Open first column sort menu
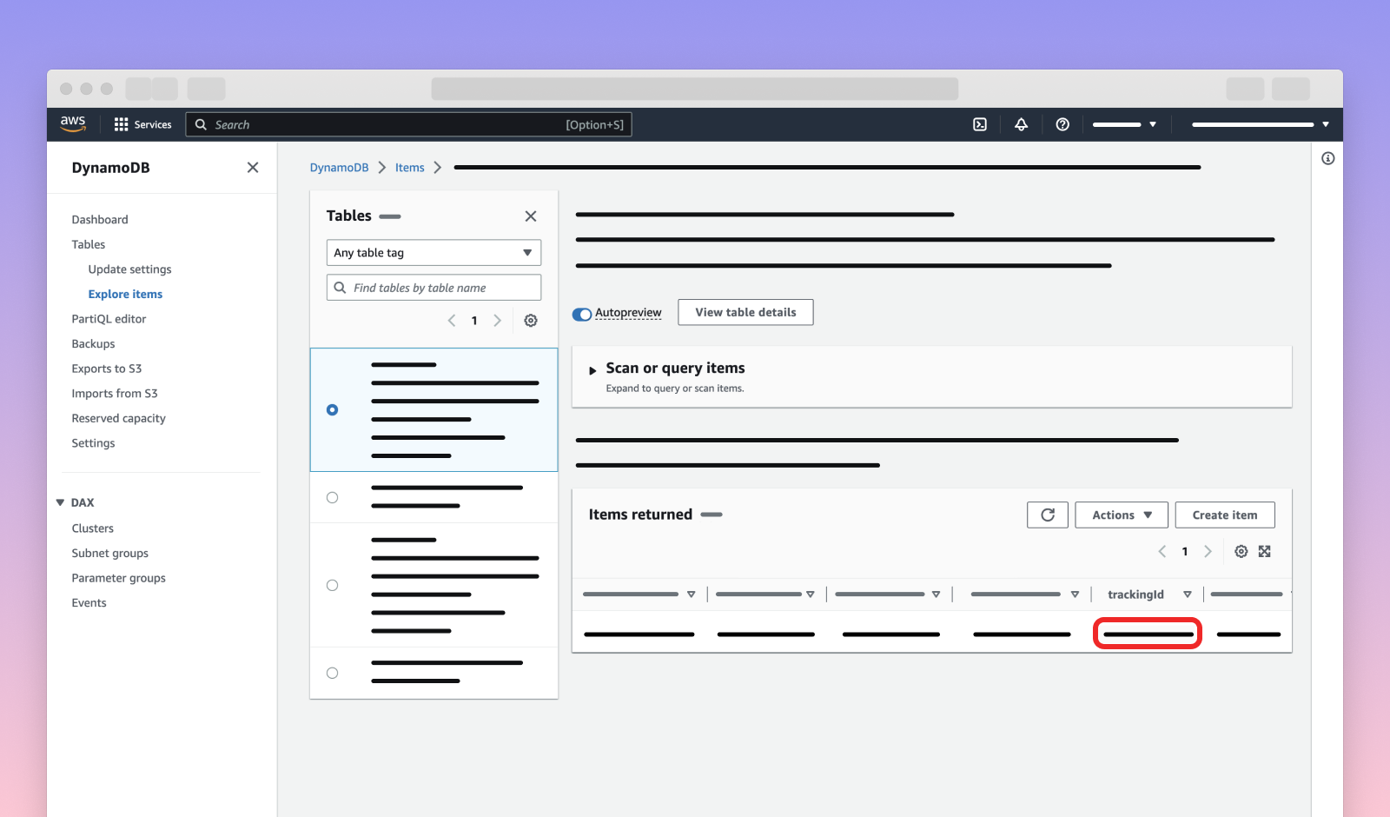 click(692, 594)
